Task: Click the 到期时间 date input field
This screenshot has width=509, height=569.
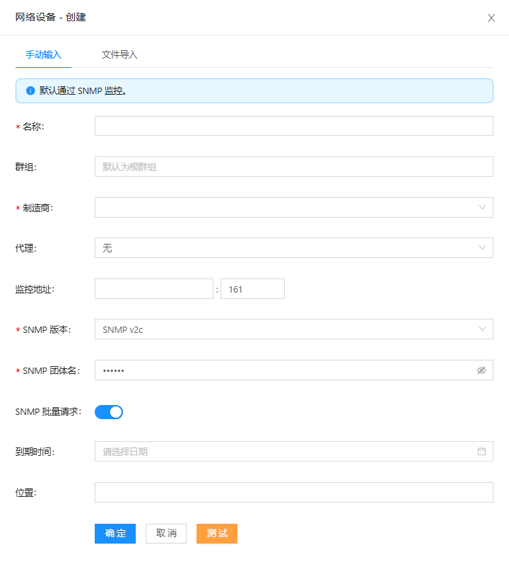Action: 283,451
